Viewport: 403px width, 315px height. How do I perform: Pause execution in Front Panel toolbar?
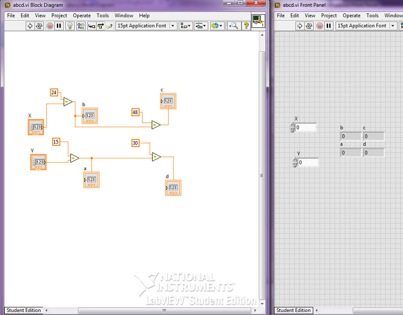click(329, 26)
